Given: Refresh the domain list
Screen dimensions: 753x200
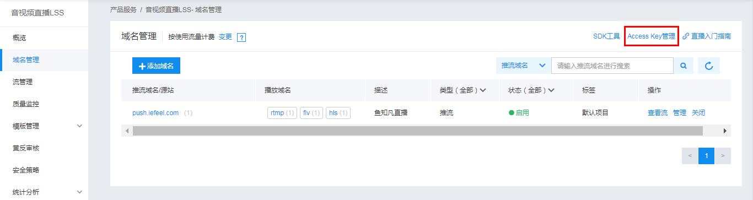Looking at the screenshot, I should tap(709, 66).
